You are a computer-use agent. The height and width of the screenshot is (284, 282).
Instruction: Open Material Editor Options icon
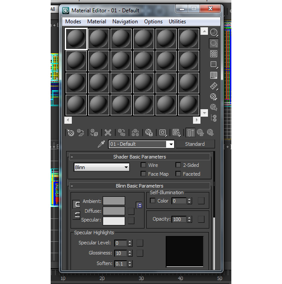click(x=214, y=97)
